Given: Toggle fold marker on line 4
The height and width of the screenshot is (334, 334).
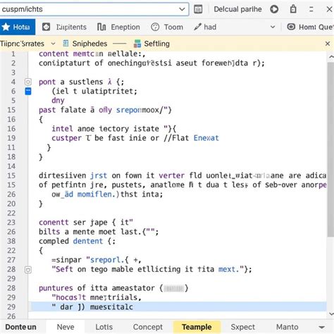Looking at the screenshot, I should (28, 82).
